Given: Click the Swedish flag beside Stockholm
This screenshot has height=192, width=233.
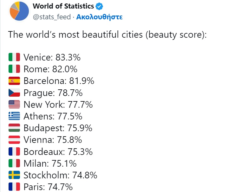Looking at the screenshot, I should pyautogui.click(x=14, y=175).
